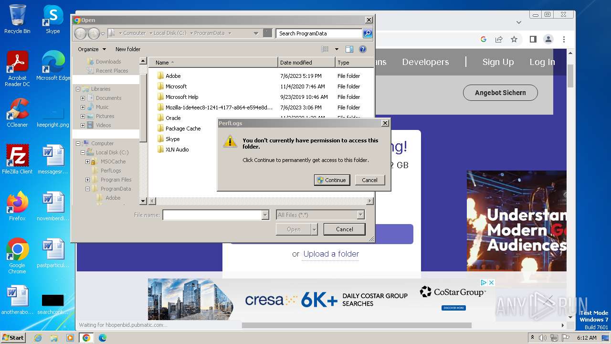
Task: Click the File name input field
Action: point(212,215)
